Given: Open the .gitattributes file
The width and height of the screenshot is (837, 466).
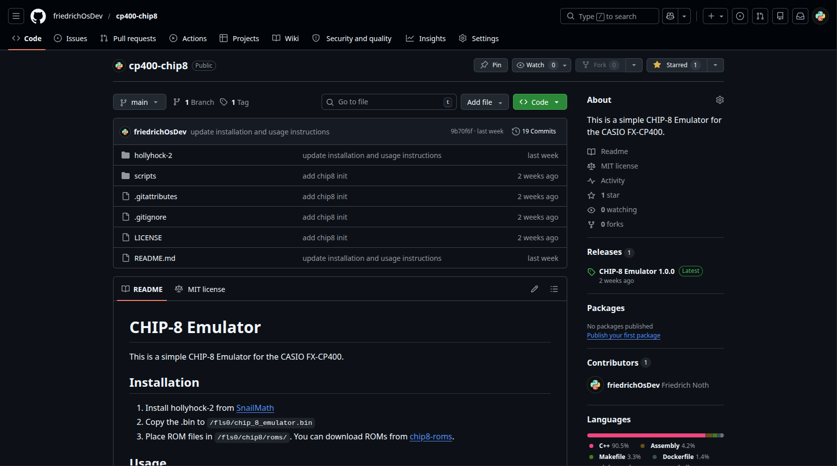Looking at the screenshot, I should point(156,197).
